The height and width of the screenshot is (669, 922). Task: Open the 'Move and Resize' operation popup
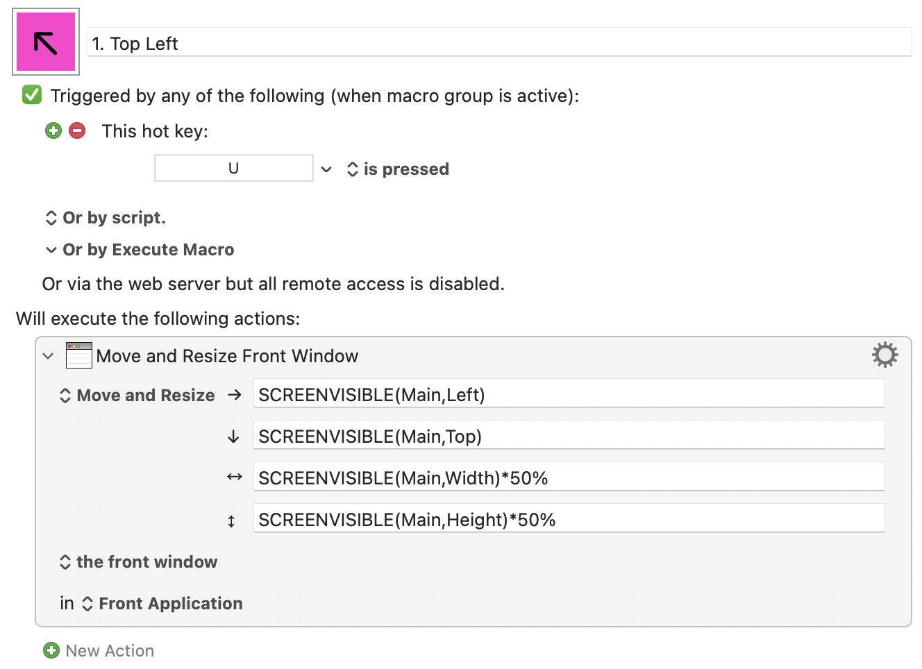[x=137, y=396]
